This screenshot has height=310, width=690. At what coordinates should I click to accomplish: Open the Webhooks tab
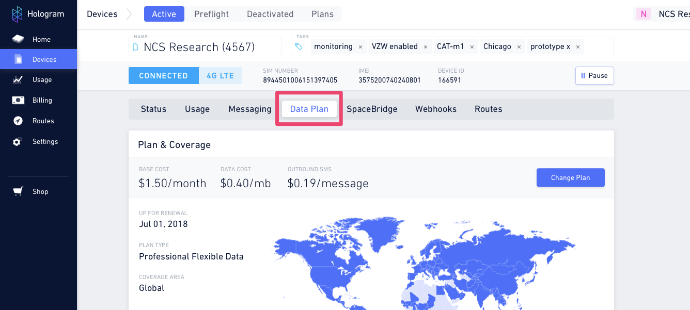[x=436, y=109]
